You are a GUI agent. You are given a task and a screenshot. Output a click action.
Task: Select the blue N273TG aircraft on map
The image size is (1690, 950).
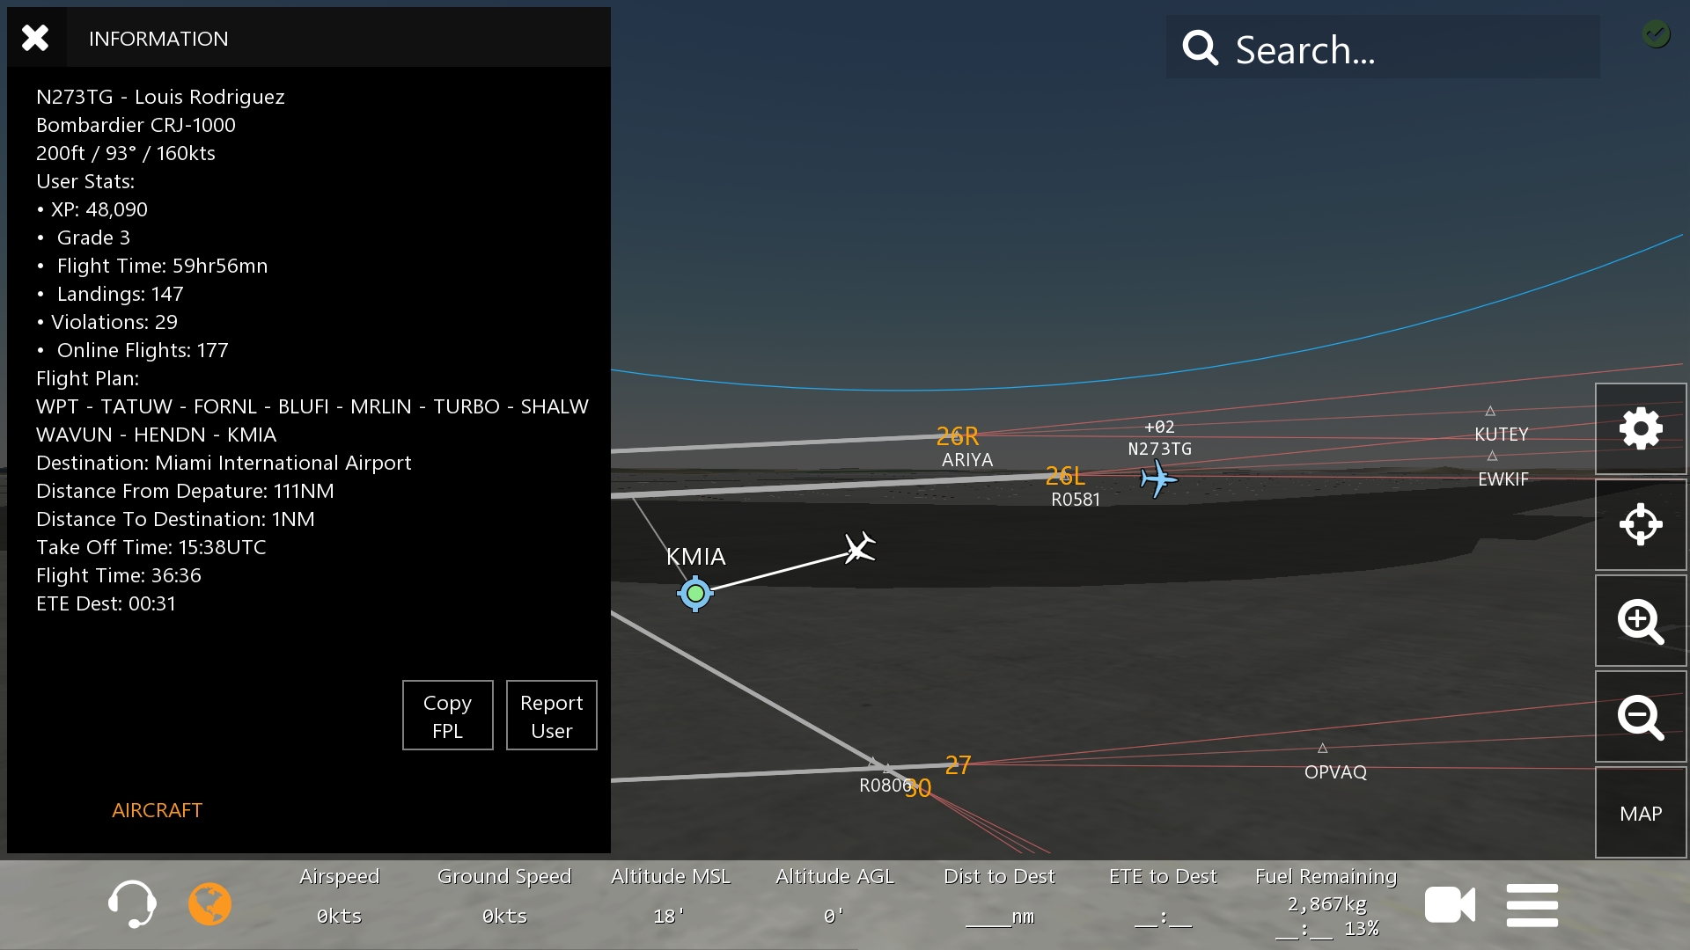pyautogui.click(x=1157, y=479)
